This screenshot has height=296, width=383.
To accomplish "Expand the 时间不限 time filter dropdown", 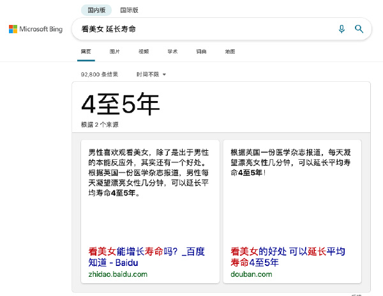I will (151, 74).
